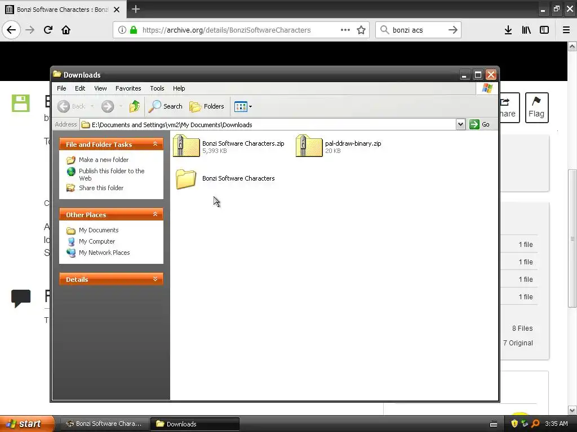
Task: Open Edit menu in Downloads window
Action: pyautogui.click(x=80, y=88)
